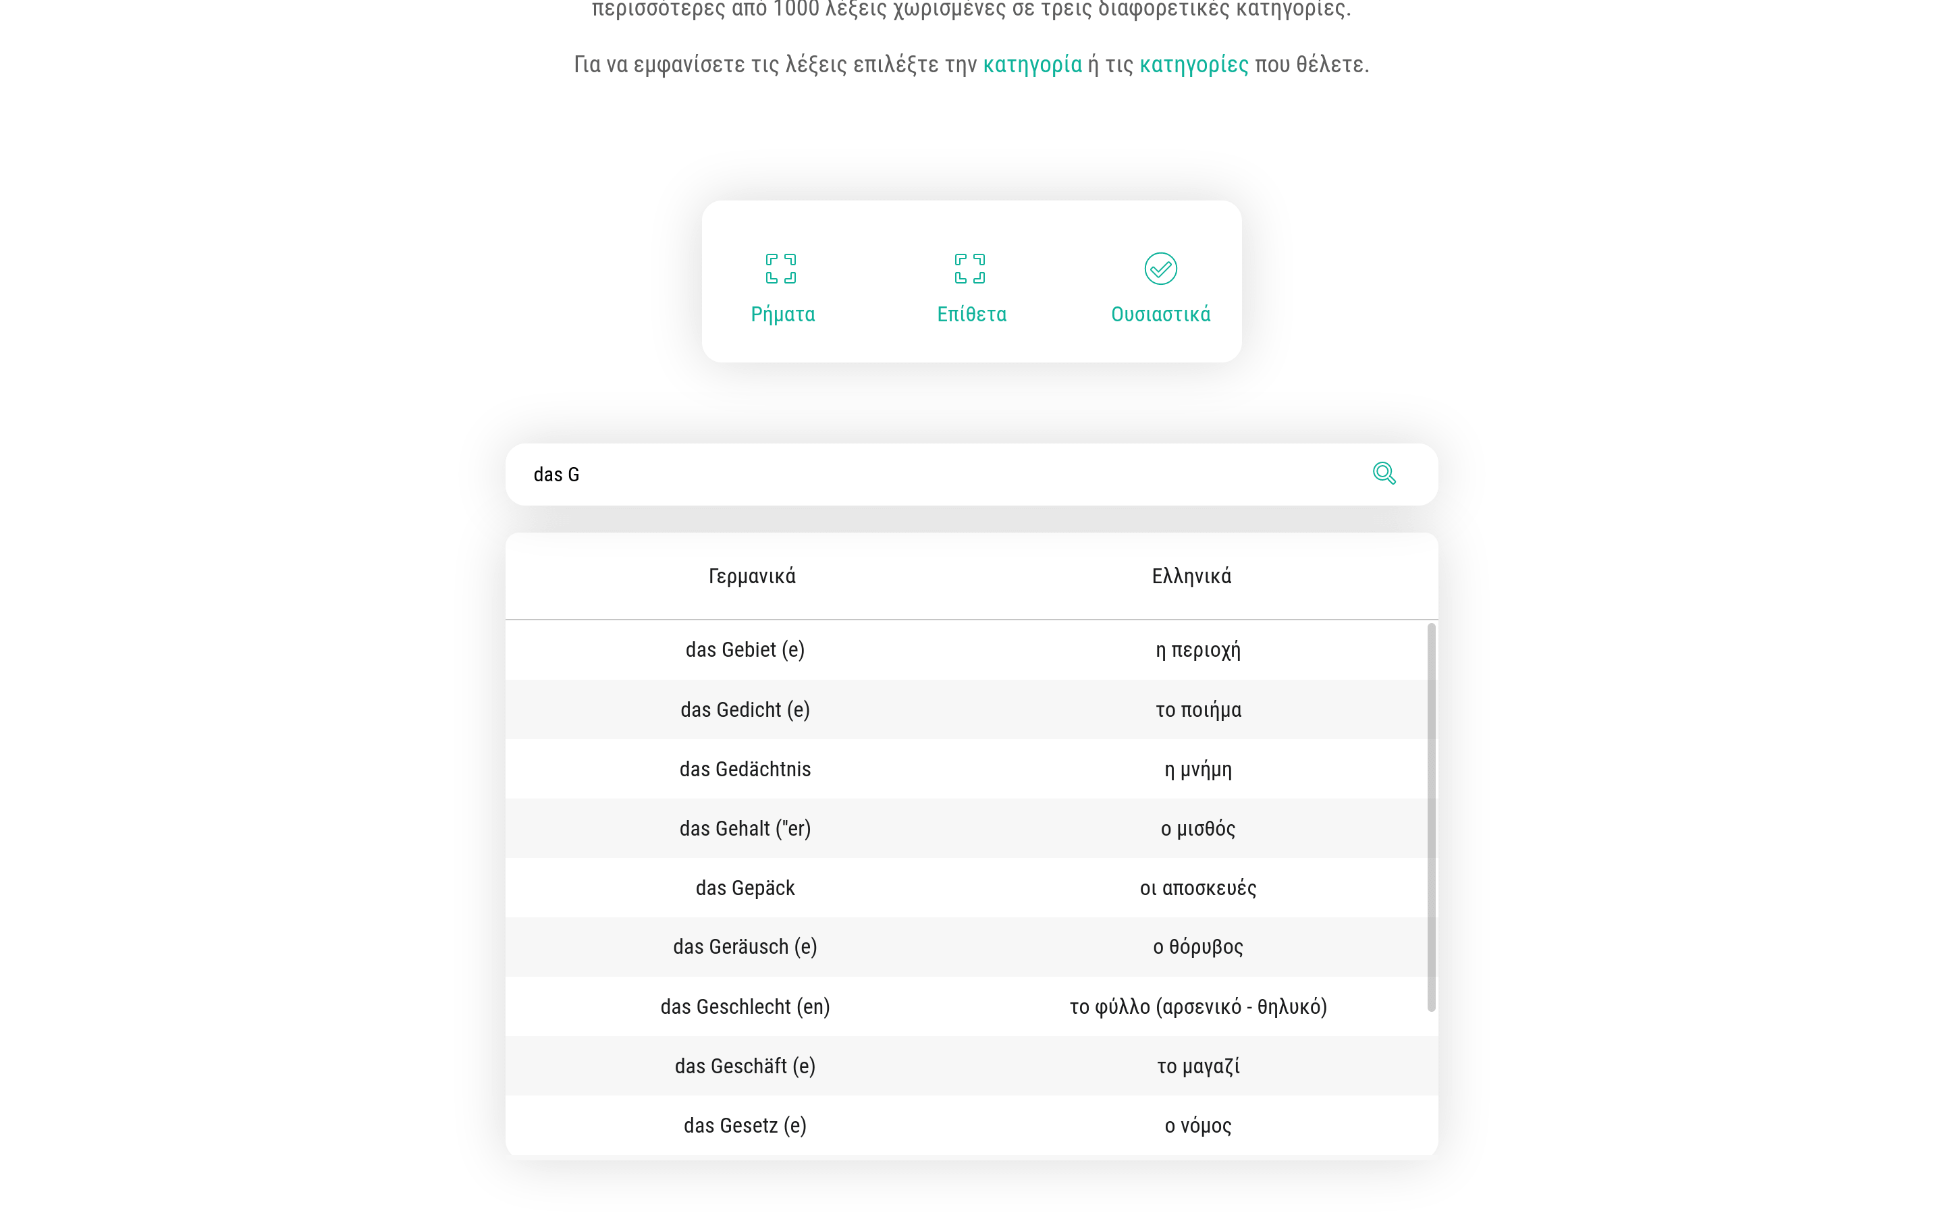Select the 'ο μισθός' cell
This screenshot has width=1944, height=1215.
pyautogui.click(x=1197, y=828)
